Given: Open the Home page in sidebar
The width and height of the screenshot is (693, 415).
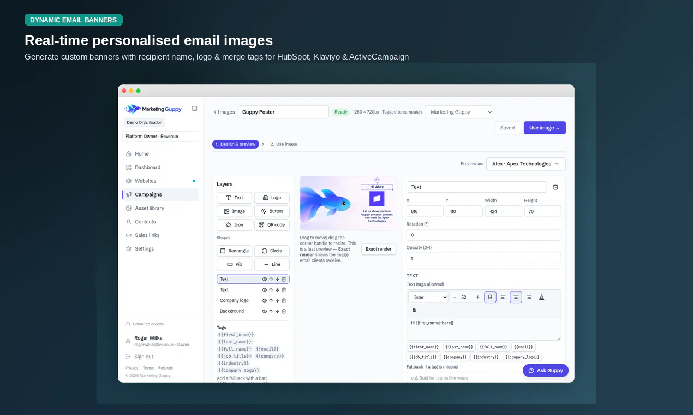Looking at the screenshot, I should click(x=160, y=154).
